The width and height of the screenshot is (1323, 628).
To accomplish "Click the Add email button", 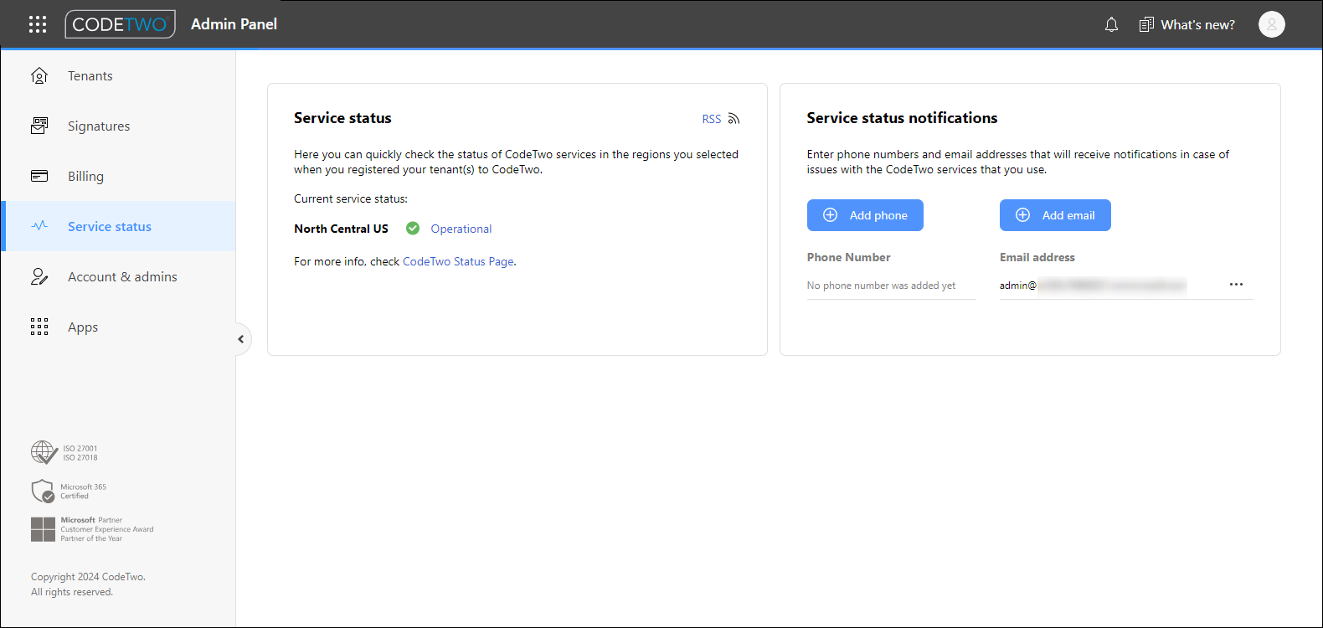I will (1055, 215).
